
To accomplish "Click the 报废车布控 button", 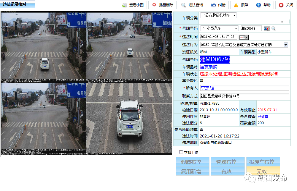I will click(x=263, y=161).
